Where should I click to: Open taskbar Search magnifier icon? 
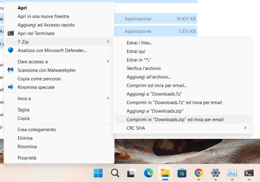coord(115,173)
